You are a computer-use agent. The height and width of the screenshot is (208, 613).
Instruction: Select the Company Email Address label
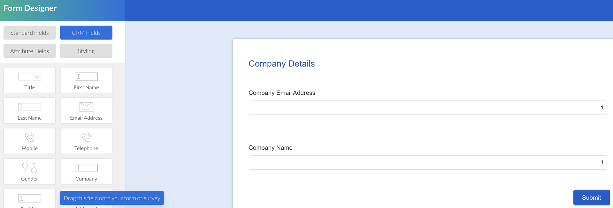click(x=282, y=93)
